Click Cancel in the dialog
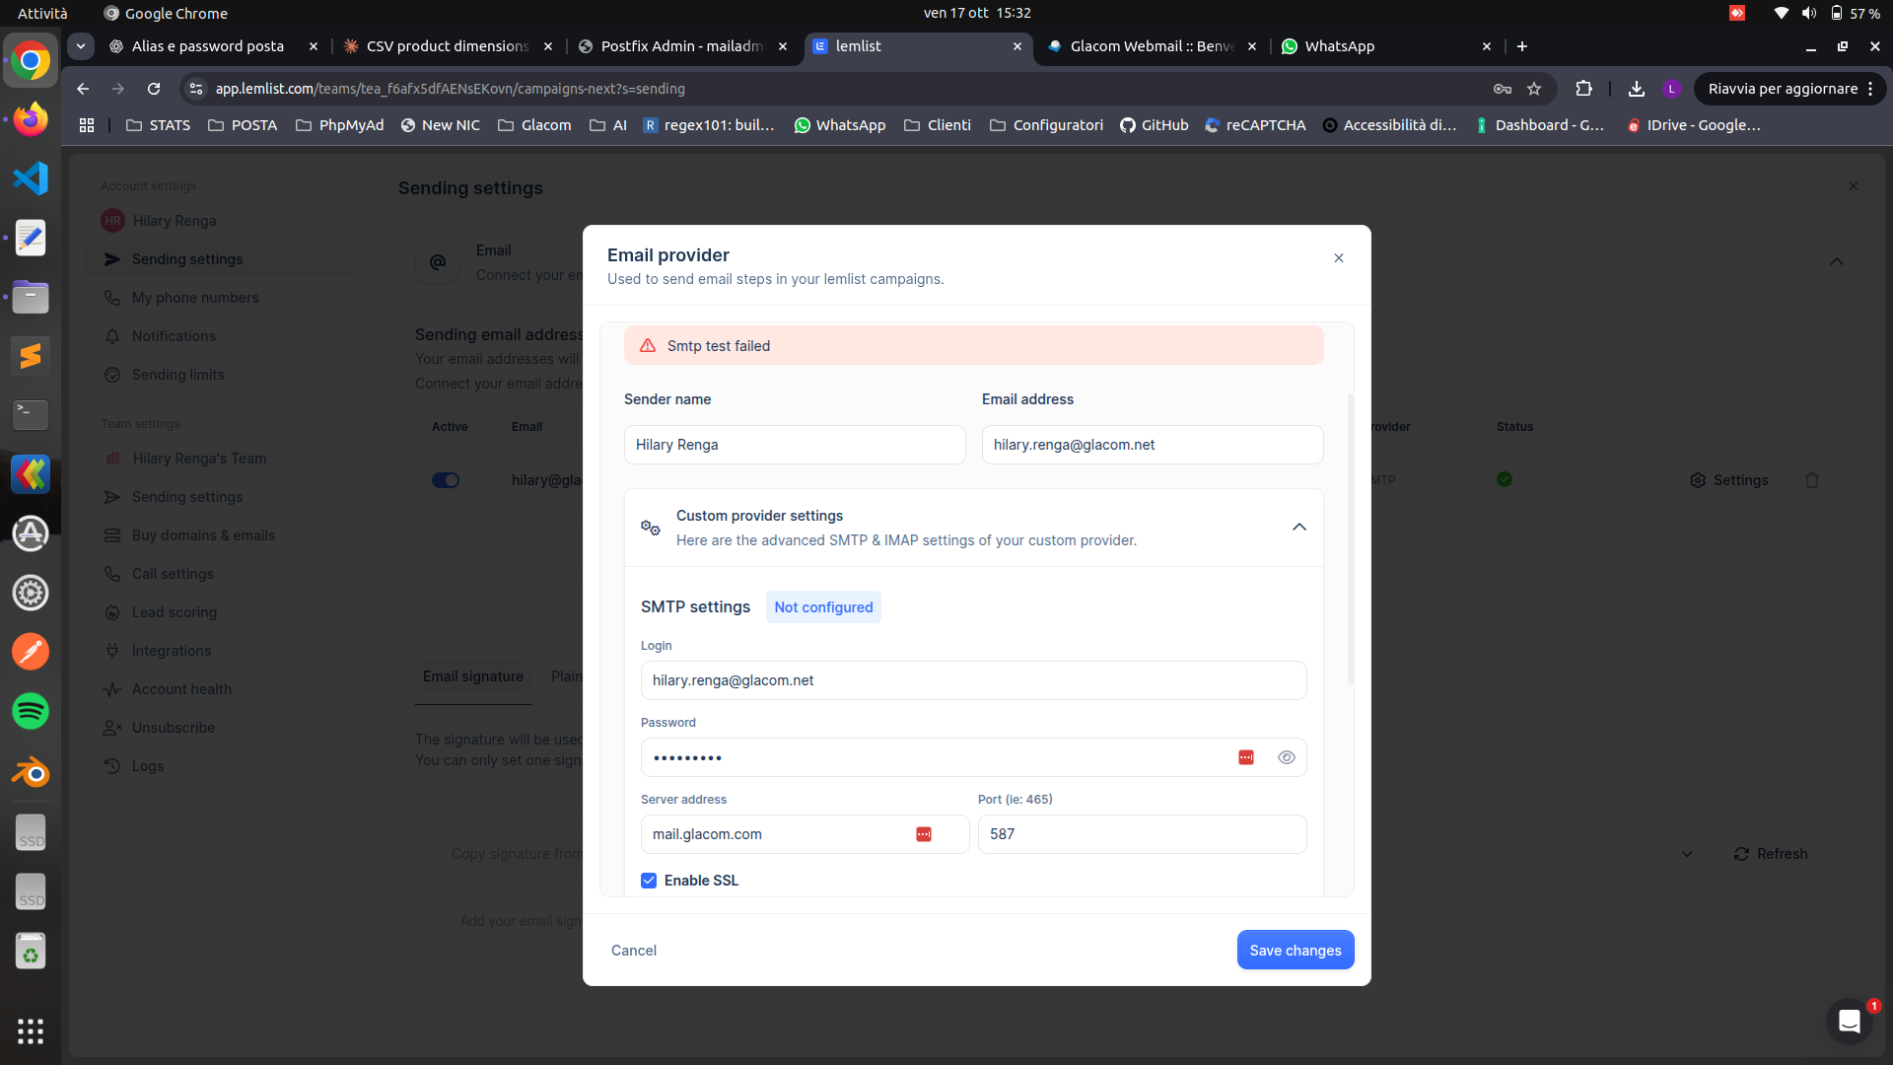1893x1065 pixels. [634, 951]
